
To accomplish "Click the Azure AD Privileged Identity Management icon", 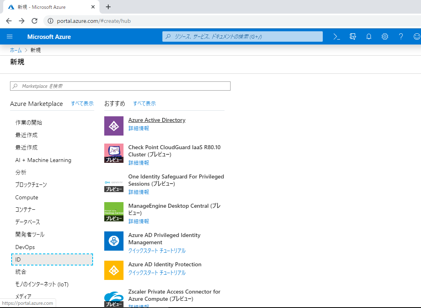I will [114, 241].
